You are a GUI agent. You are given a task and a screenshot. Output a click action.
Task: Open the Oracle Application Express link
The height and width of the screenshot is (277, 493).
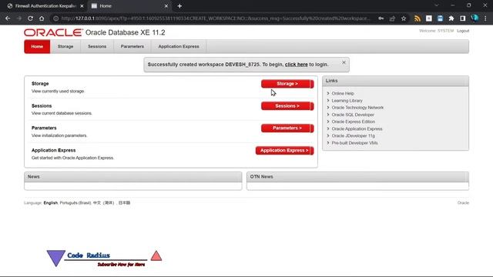tap(357, 128)
